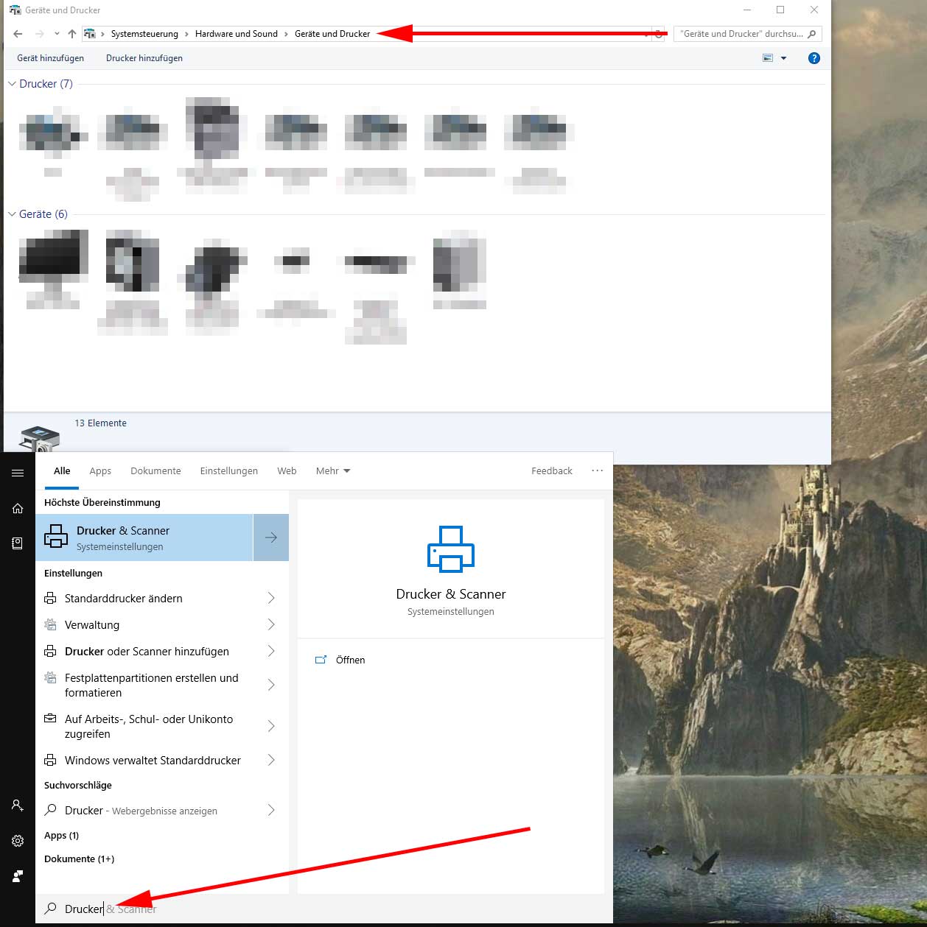Open Standarddrucker ändern setting
The height and width of the screenshot is (927, 927).
124,599
